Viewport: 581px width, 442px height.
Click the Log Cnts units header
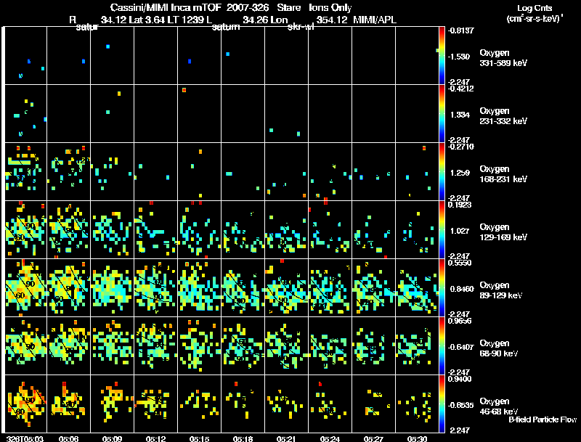[532, 15]
